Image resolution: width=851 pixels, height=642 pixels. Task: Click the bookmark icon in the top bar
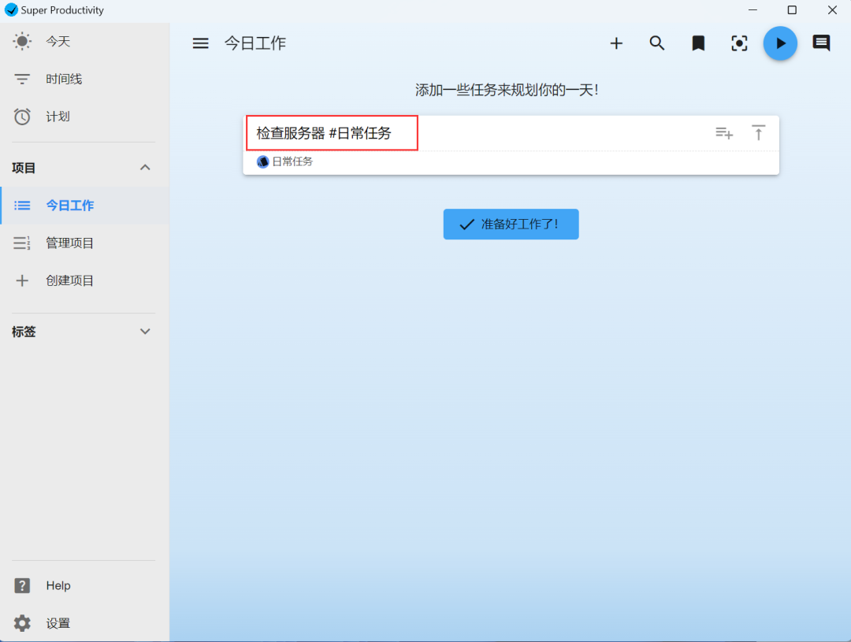(x=698, y=43)
